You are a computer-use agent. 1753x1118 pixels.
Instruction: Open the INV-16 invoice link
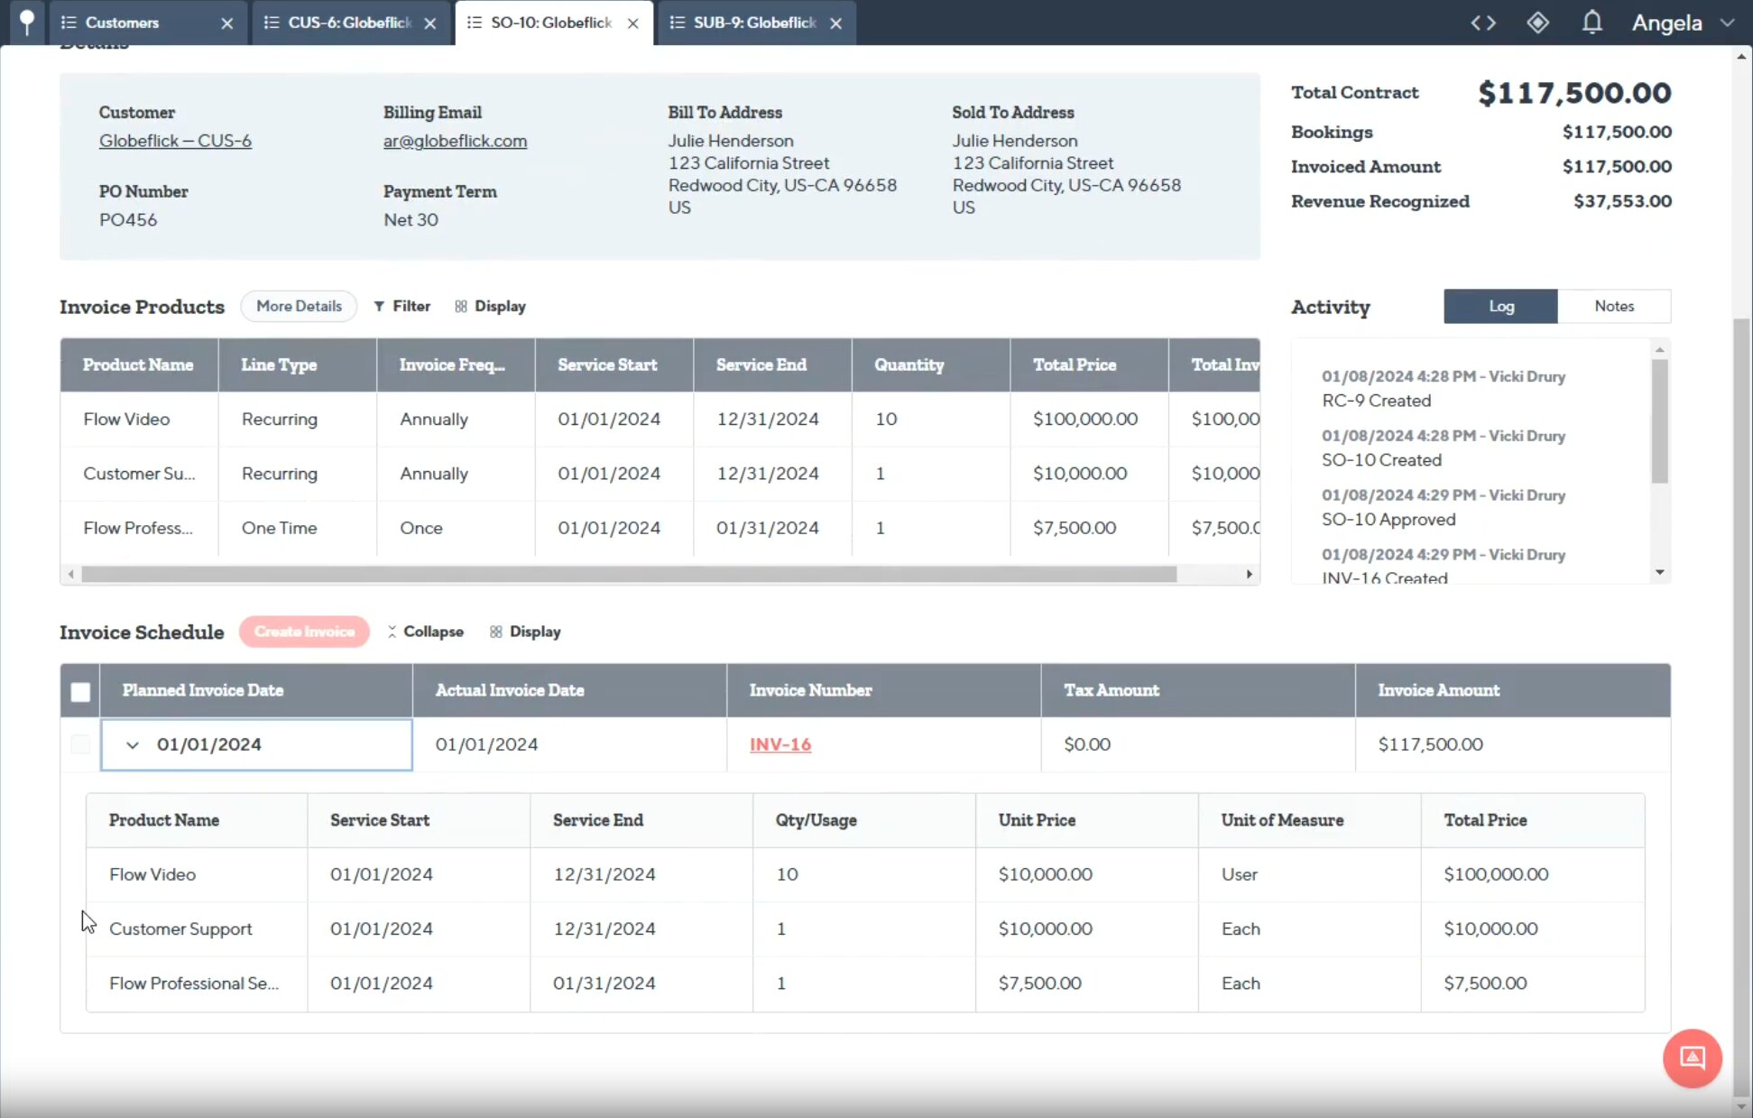click(780, 744)
